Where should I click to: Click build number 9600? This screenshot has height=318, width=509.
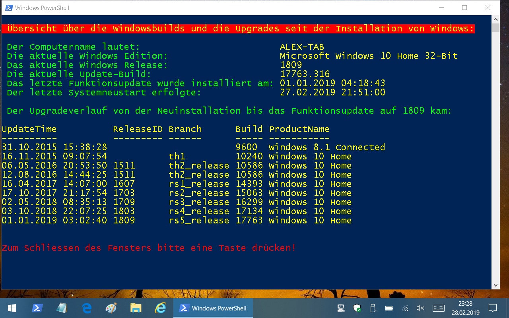coord(246,147)
